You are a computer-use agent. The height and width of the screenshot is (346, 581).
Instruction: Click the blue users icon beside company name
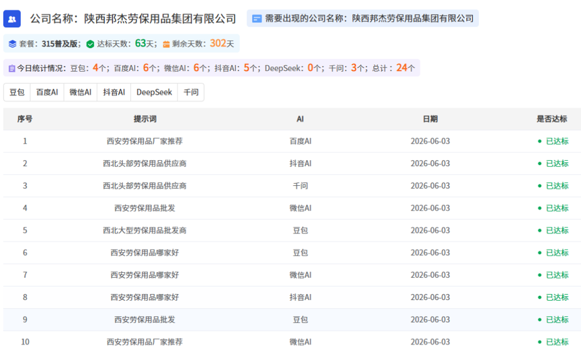coord(12,19)
